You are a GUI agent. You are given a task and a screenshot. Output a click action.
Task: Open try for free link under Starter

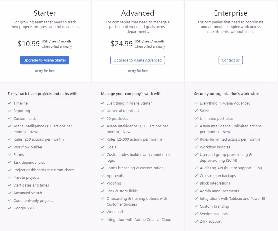[x=47, y=71]
